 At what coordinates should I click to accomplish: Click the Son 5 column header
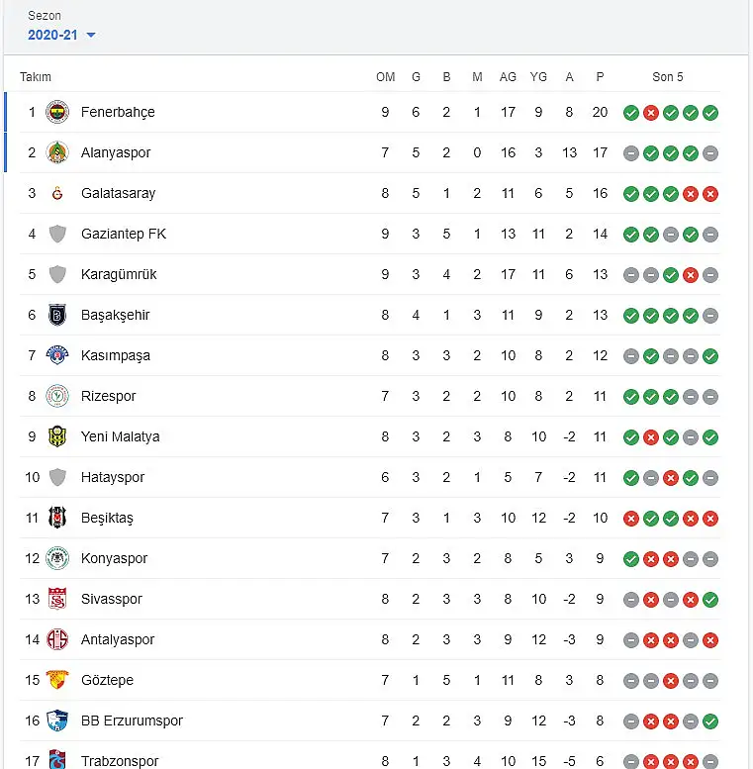(667, 77)
